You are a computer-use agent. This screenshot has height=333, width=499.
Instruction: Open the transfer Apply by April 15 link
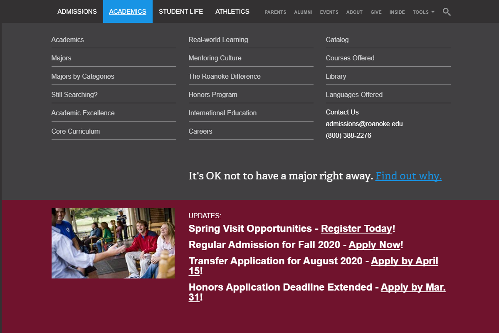click(404, 261)
